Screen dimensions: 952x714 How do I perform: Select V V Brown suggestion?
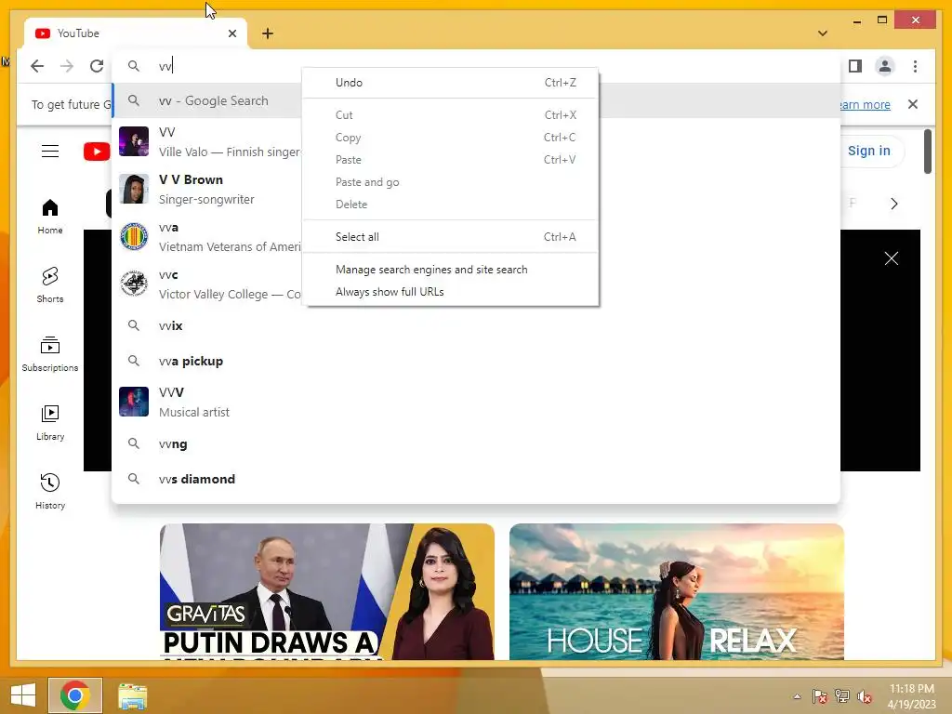tap(207, 189)
